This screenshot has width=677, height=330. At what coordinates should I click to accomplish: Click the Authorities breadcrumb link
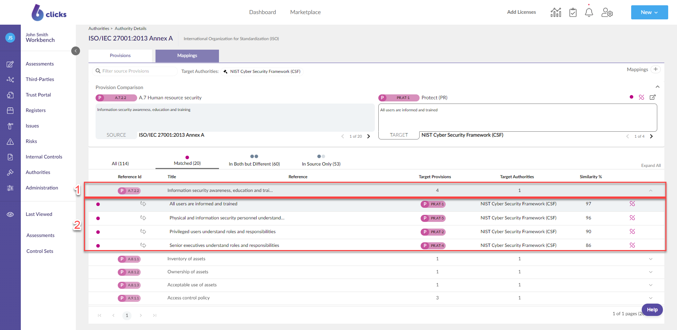coord(99,29)
